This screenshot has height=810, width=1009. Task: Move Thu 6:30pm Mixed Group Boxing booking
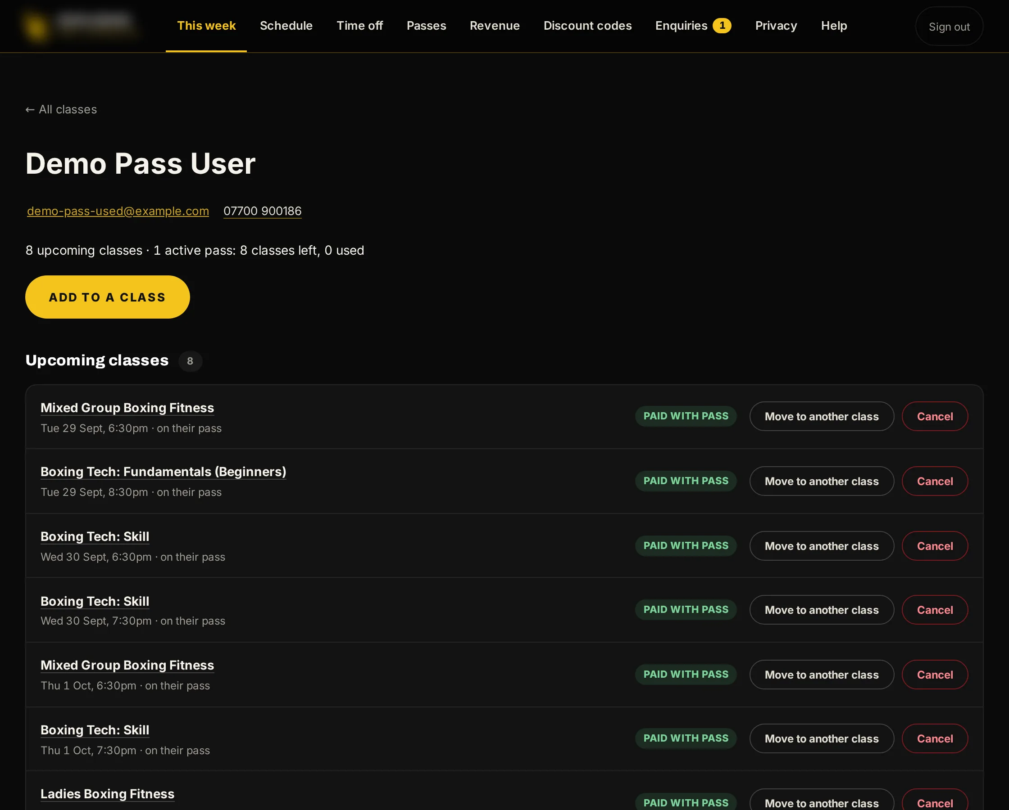[821, 675]
